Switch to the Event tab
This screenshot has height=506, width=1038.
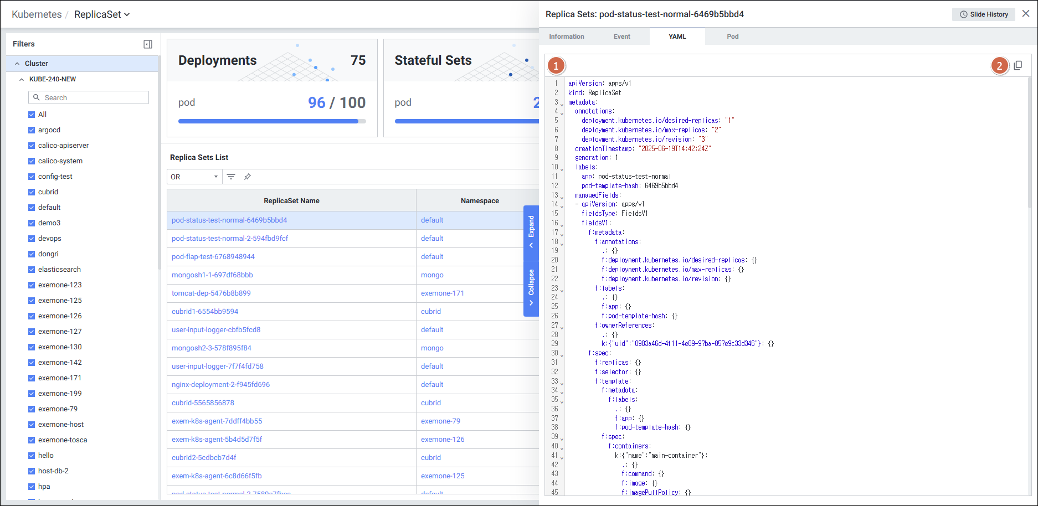point(621,37)
